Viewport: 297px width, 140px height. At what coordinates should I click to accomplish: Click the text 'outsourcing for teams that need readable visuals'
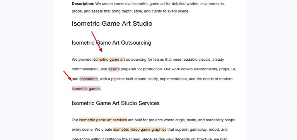(168, 60)
